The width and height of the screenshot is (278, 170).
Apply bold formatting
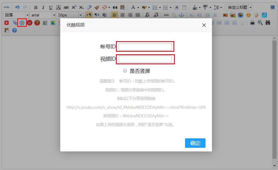(x=36, y=7)
